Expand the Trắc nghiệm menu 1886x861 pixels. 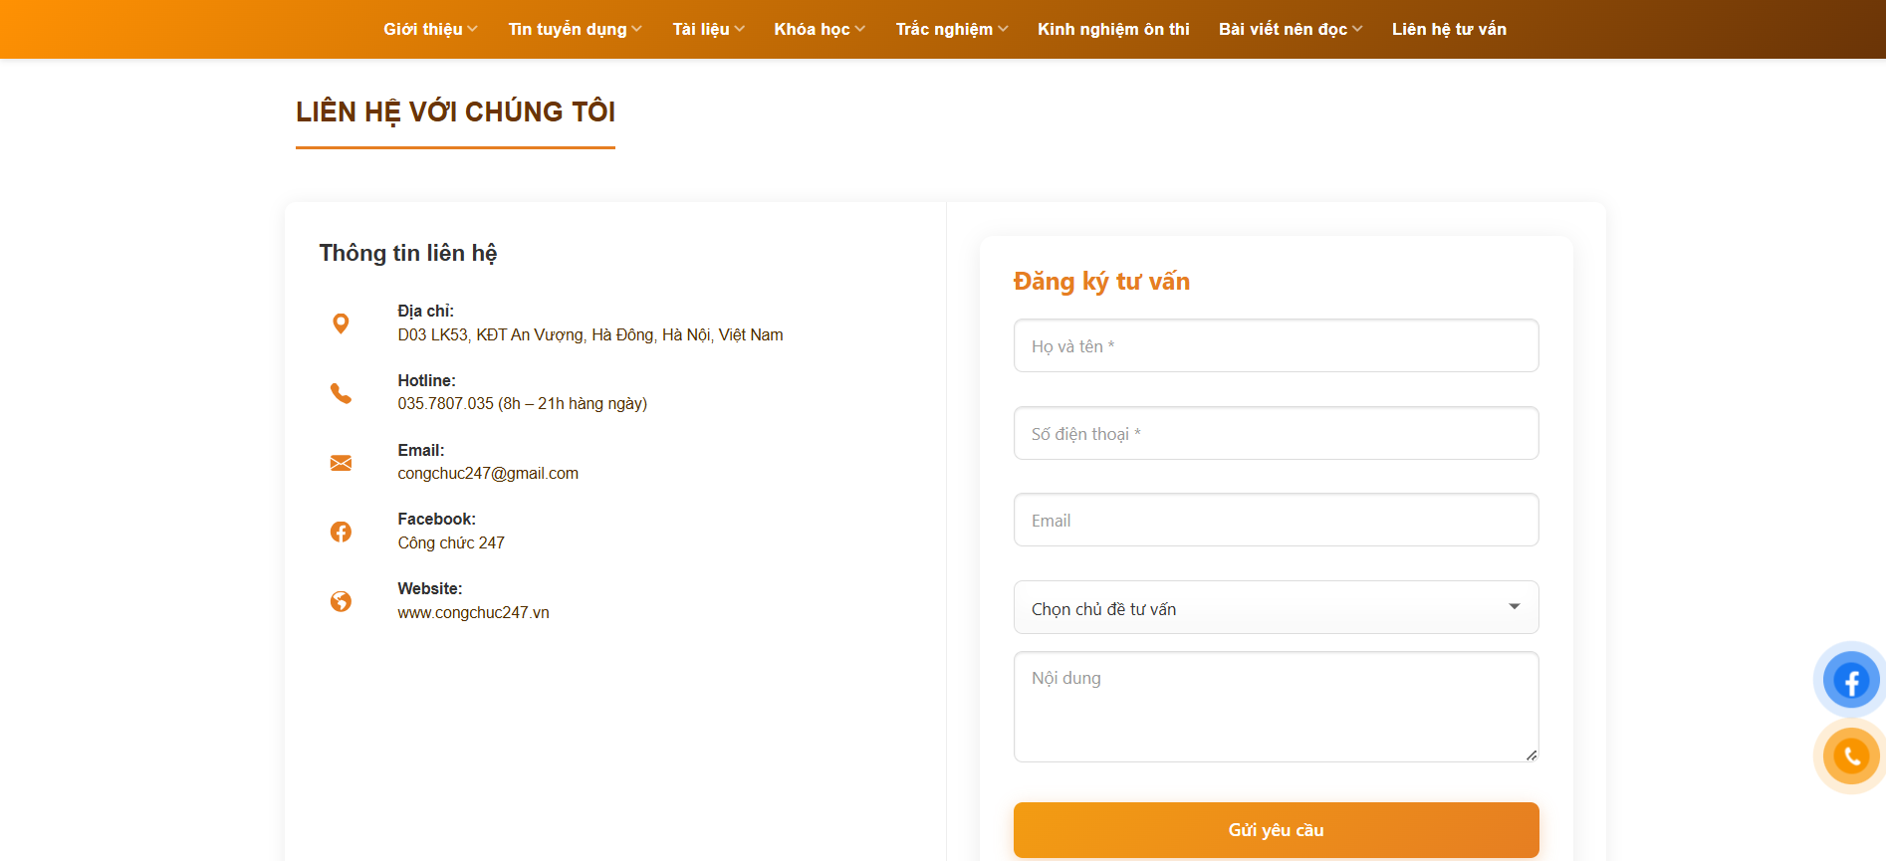(x=951, y=30)
